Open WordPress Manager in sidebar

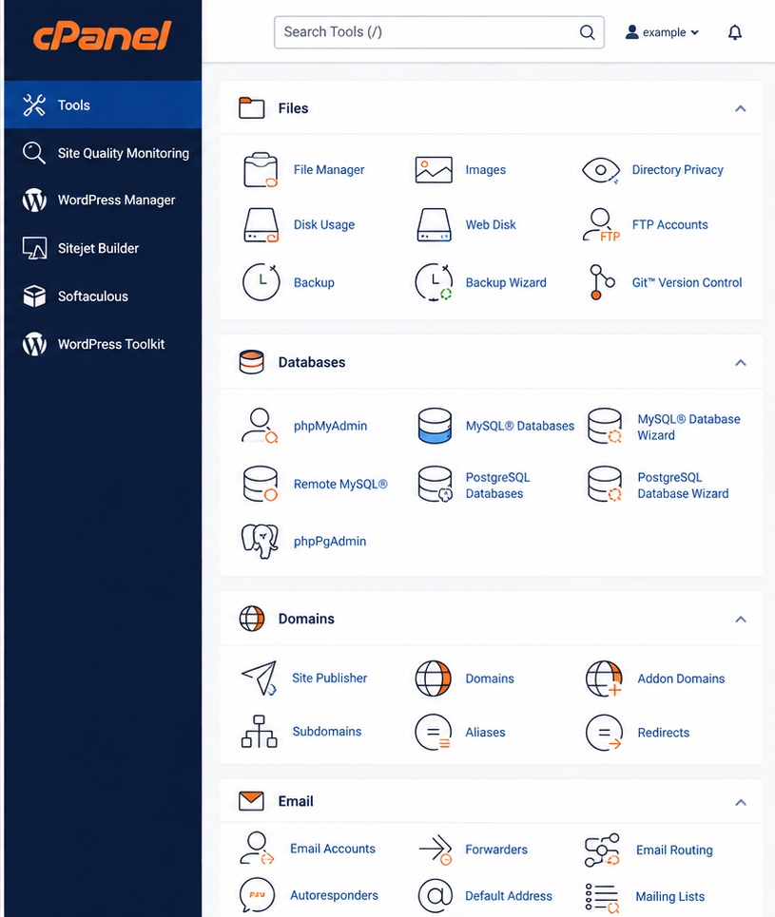[x=103, y=200]
